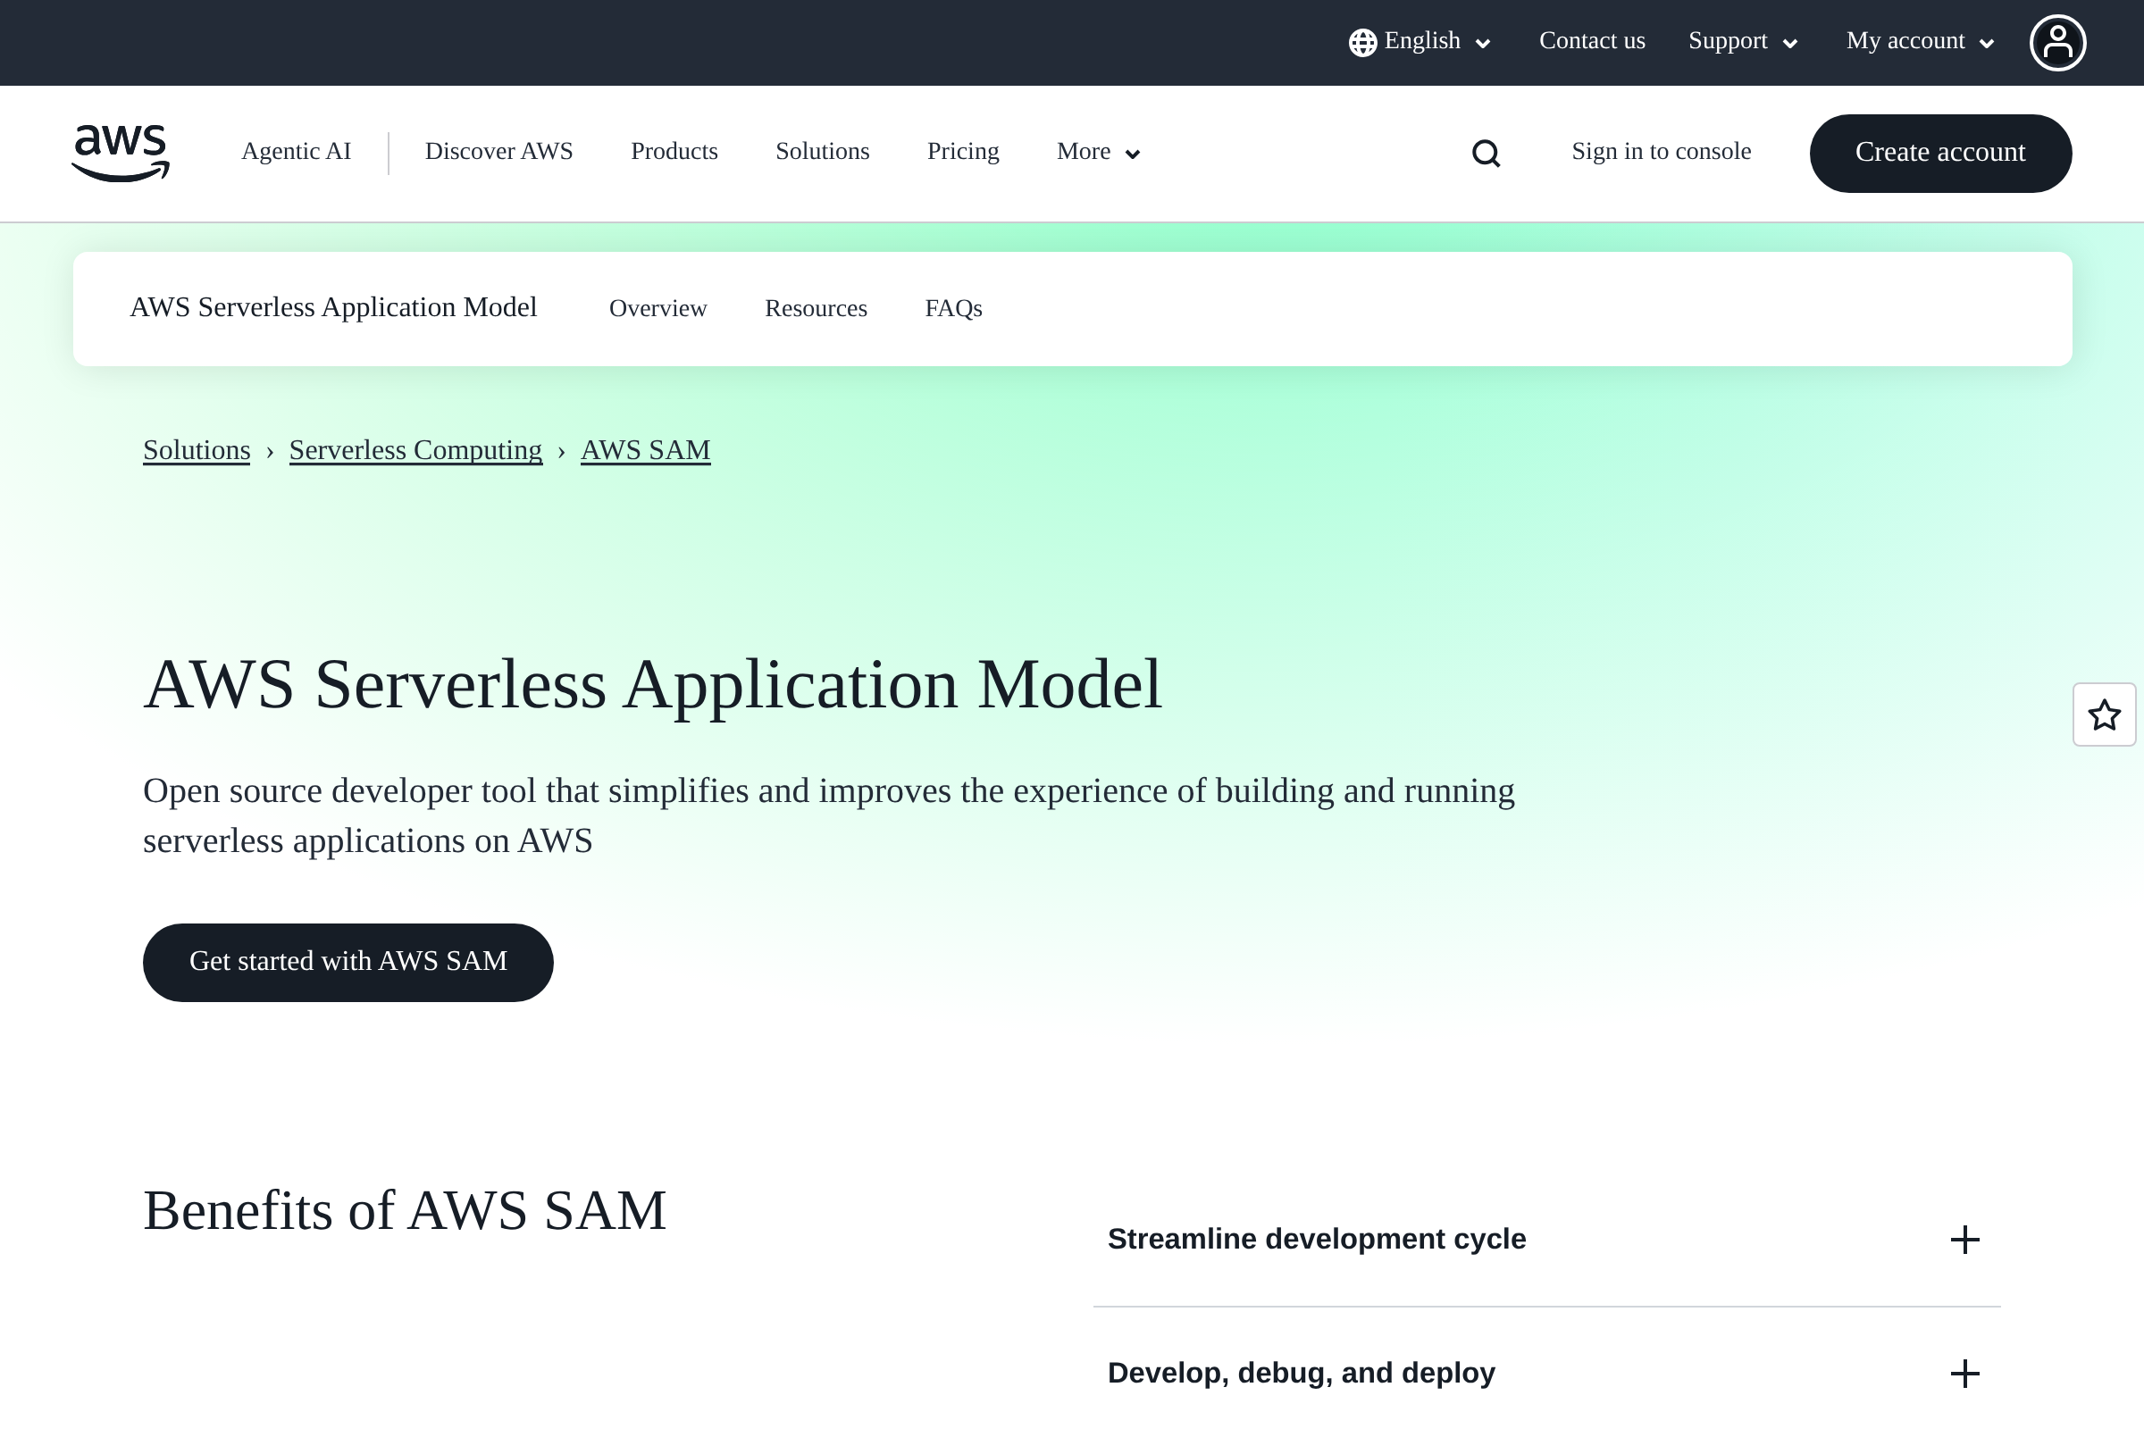
Task: Expand Streamline development cycle section
Action: click(1546, 1240)
